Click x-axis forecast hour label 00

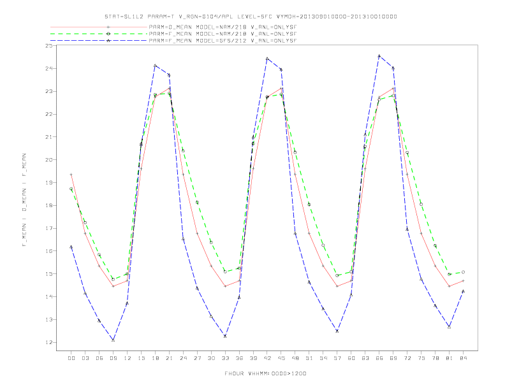pos(71,358)
